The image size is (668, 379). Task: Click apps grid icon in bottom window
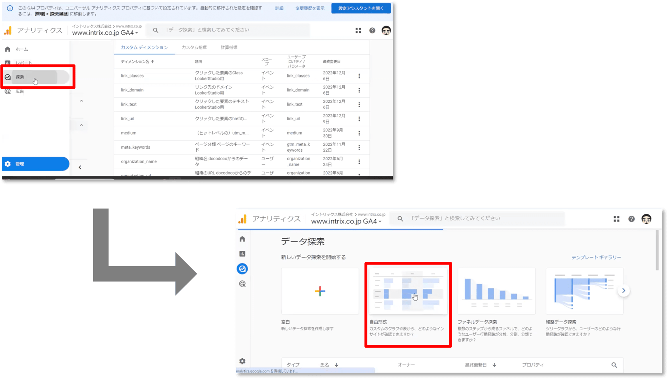click(x=617, y=219)
